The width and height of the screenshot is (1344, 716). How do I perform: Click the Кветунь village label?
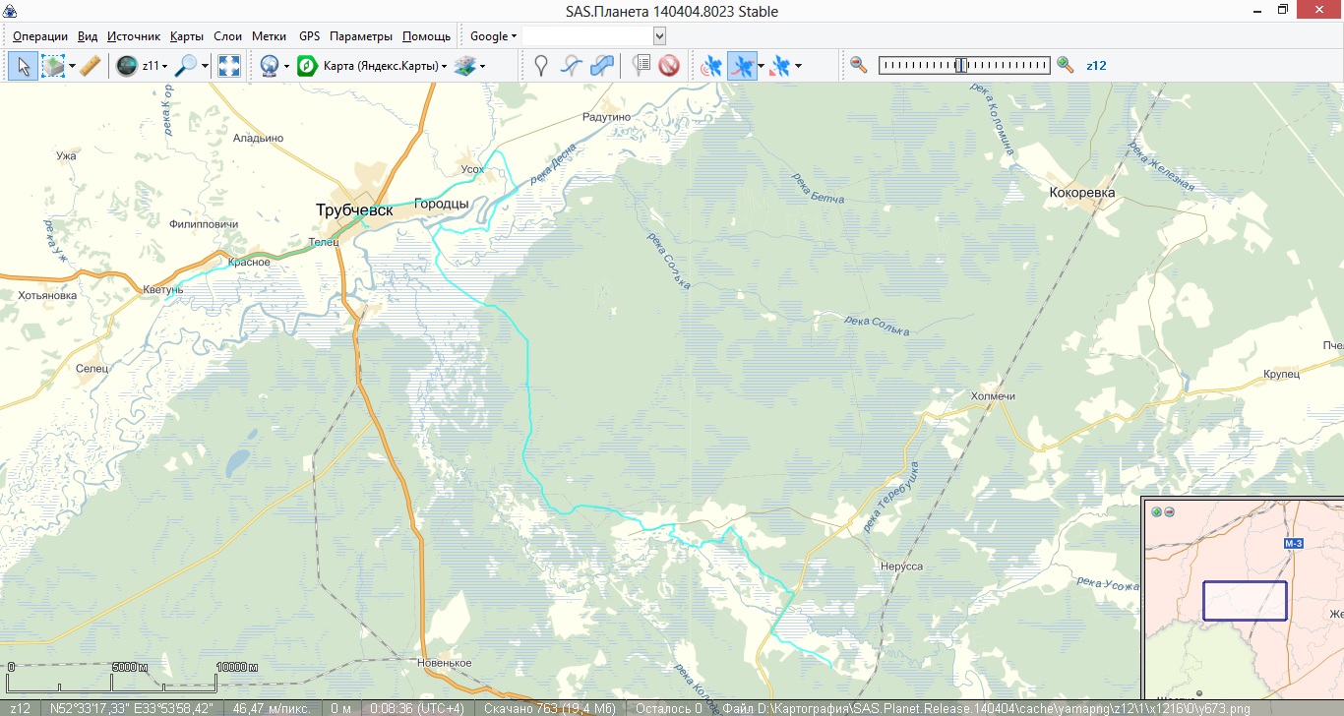[163, 289]
